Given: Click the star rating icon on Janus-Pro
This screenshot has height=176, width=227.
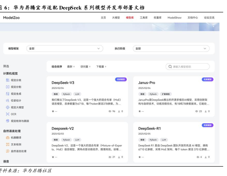Looking at the screenshot, I should (140, 111).
